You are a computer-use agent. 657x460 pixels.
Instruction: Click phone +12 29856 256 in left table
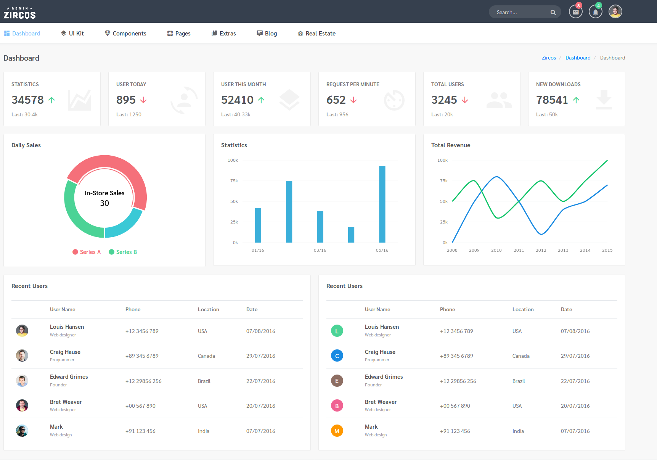pos(143,381)
